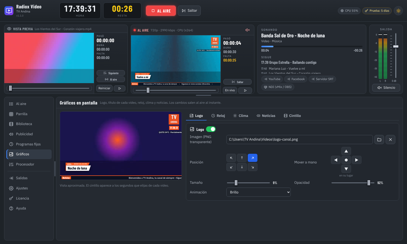Set logo position to bottom-left arrow
Image resolution: width=407 pixels, height=244 pixels.
click(231, 167)
